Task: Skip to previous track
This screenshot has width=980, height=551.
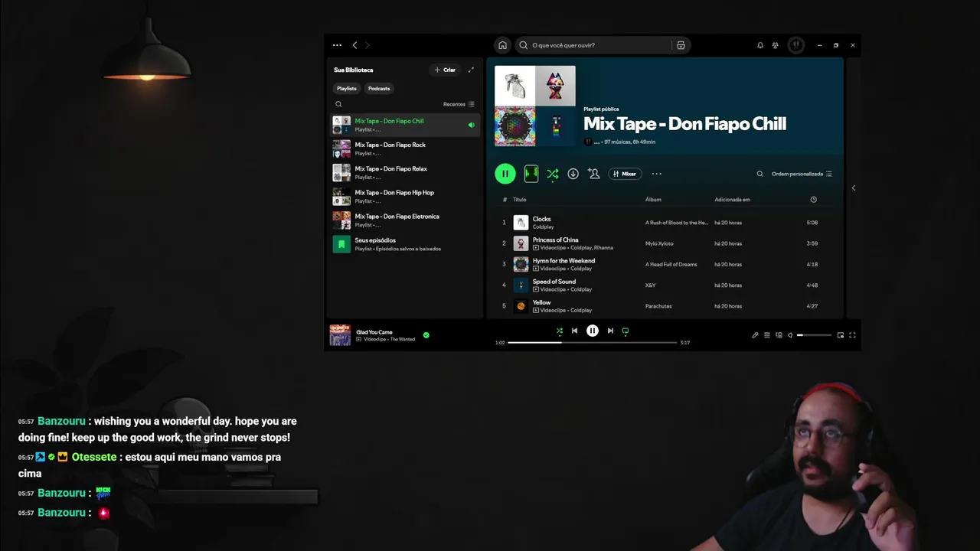Action: pos(575,331)
